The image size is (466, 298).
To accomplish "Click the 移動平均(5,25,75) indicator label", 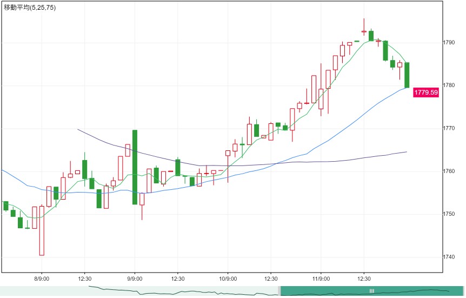I will click(x=30, y=8).
